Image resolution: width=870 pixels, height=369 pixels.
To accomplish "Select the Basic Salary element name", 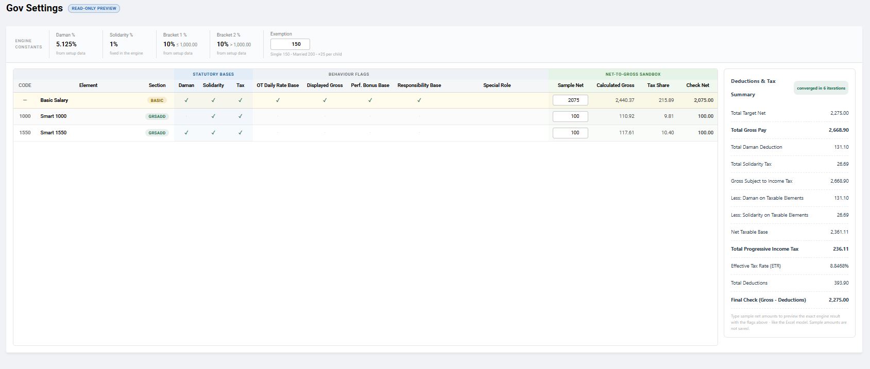I will pyautogui.click(x=54, y=100).
